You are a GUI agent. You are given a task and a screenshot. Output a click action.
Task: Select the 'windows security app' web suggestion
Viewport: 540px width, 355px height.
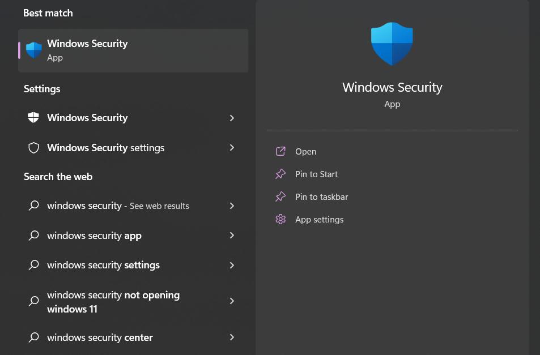tap(133, 236)
